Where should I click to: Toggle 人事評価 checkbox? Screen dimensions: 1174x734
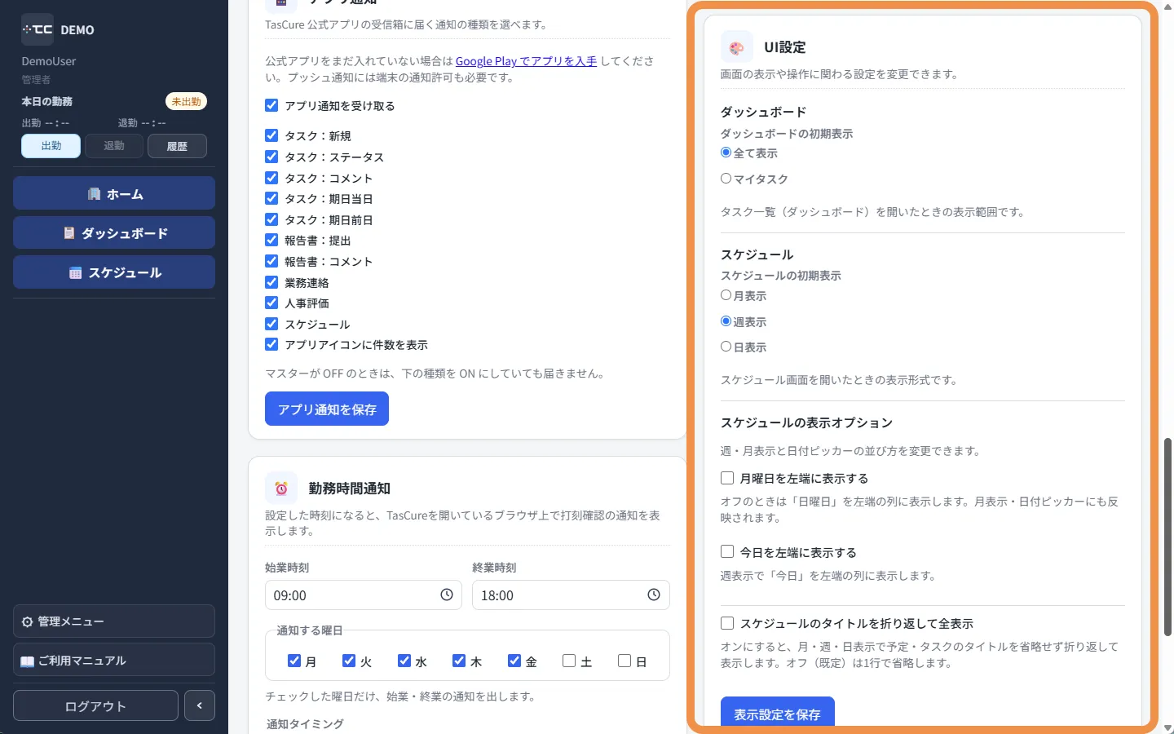coord(271,303)
